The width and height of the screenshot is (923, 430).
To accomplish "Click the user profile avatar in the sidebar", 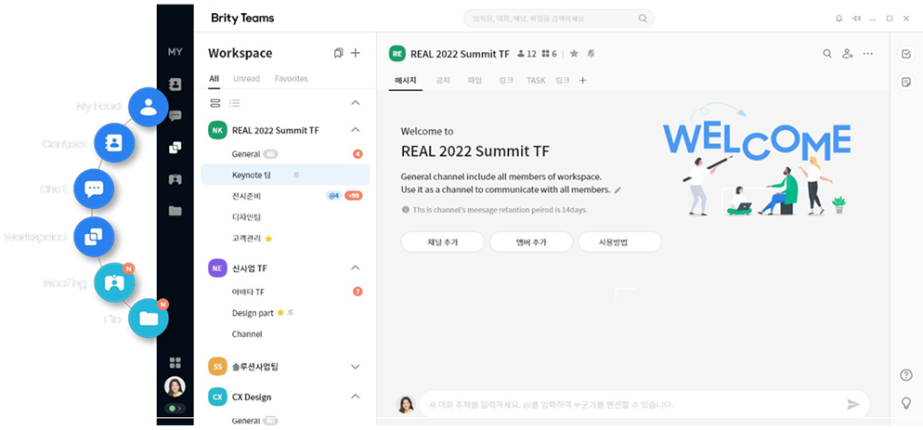I will coord(175,386).
